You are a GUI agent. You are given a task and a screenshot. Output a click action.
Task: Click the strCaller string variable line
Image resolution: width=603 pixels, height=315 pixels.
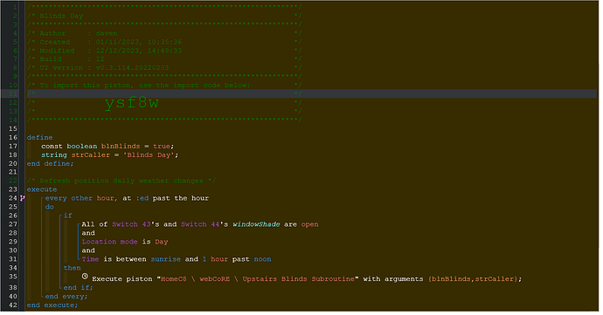[x=110, y=155]
